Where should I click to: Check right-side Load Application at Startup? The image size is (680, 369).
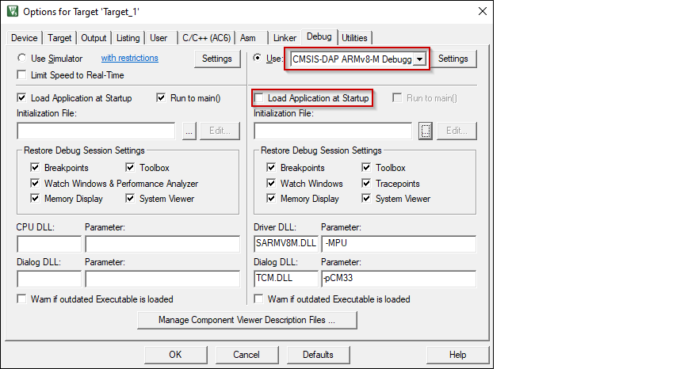click(x=259, y=98)
